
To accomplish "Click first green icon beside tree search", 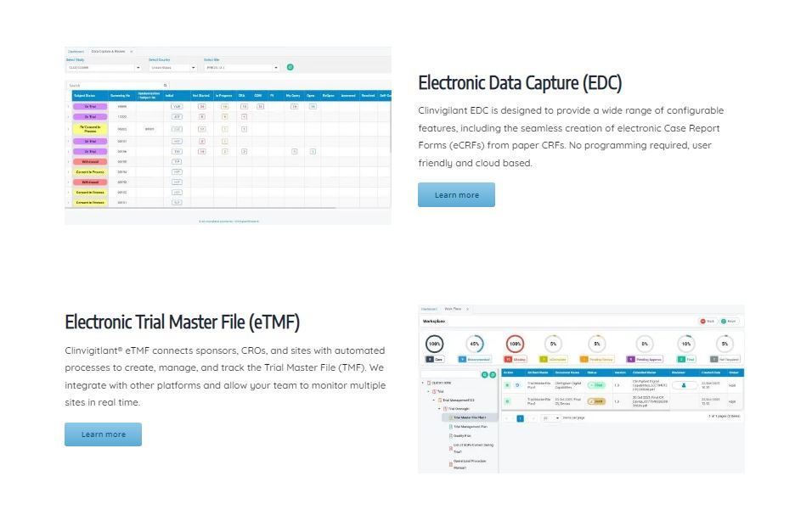I will pos(485,375).
